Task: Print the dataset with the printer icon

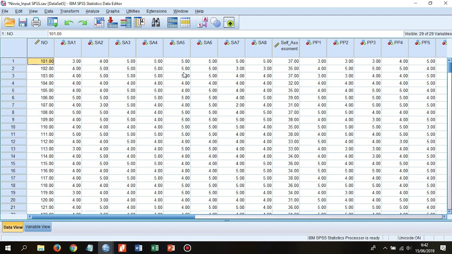Action: click(x=36, y=23)
